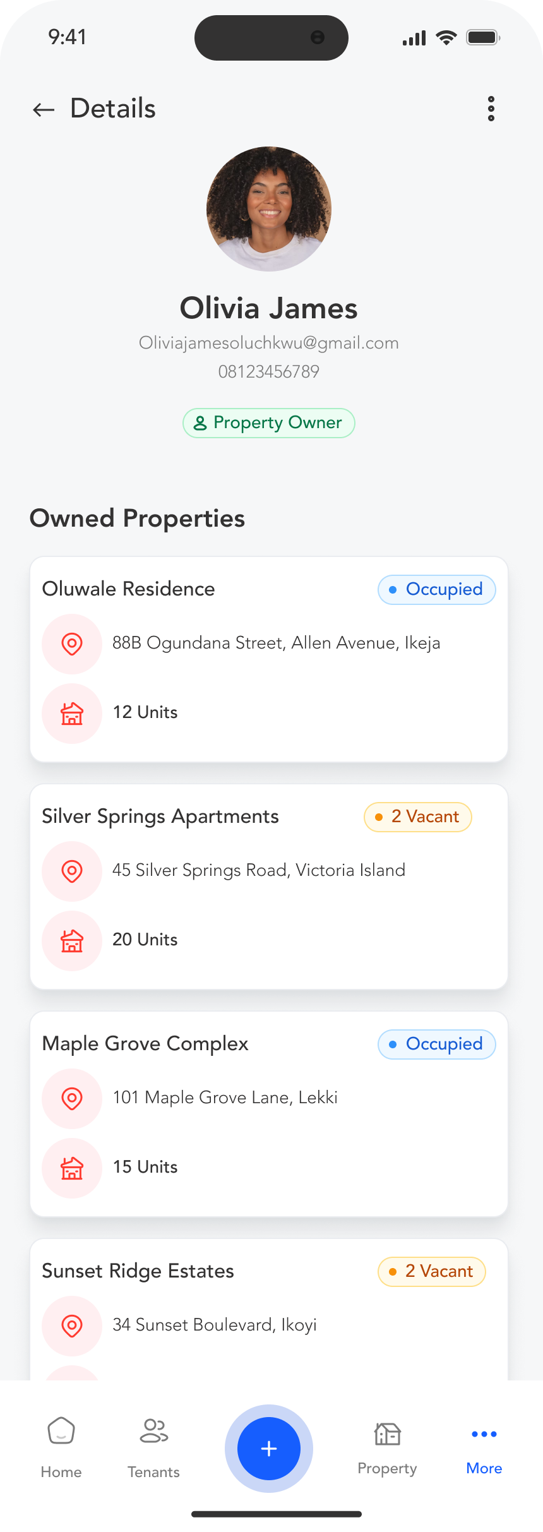Click location pin icon for Oluwale Residence
Viewport: 543px width, 1532px height.
[72, 644]
